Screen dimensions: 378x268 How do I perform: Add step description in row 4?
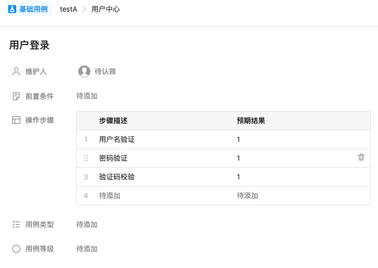tap(110, 196)
